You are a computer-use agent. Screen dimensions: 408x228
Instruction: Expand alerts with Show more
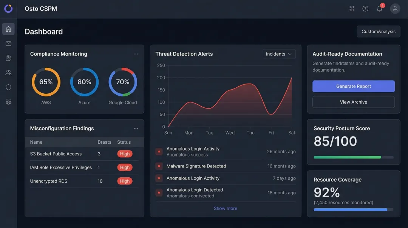point(226,208)
